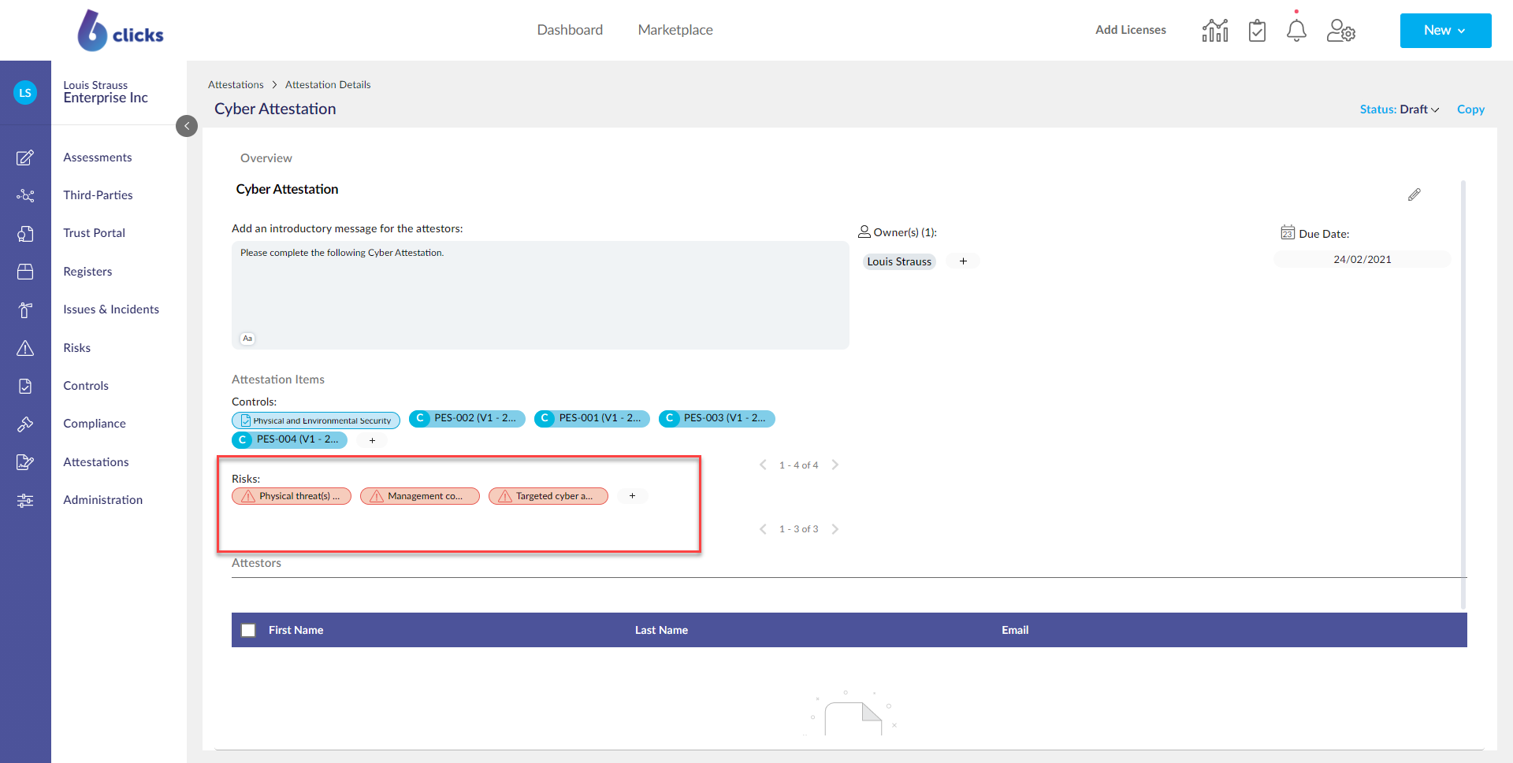Click Add Licenses

pyautogui.click(x=1130, y=30)
